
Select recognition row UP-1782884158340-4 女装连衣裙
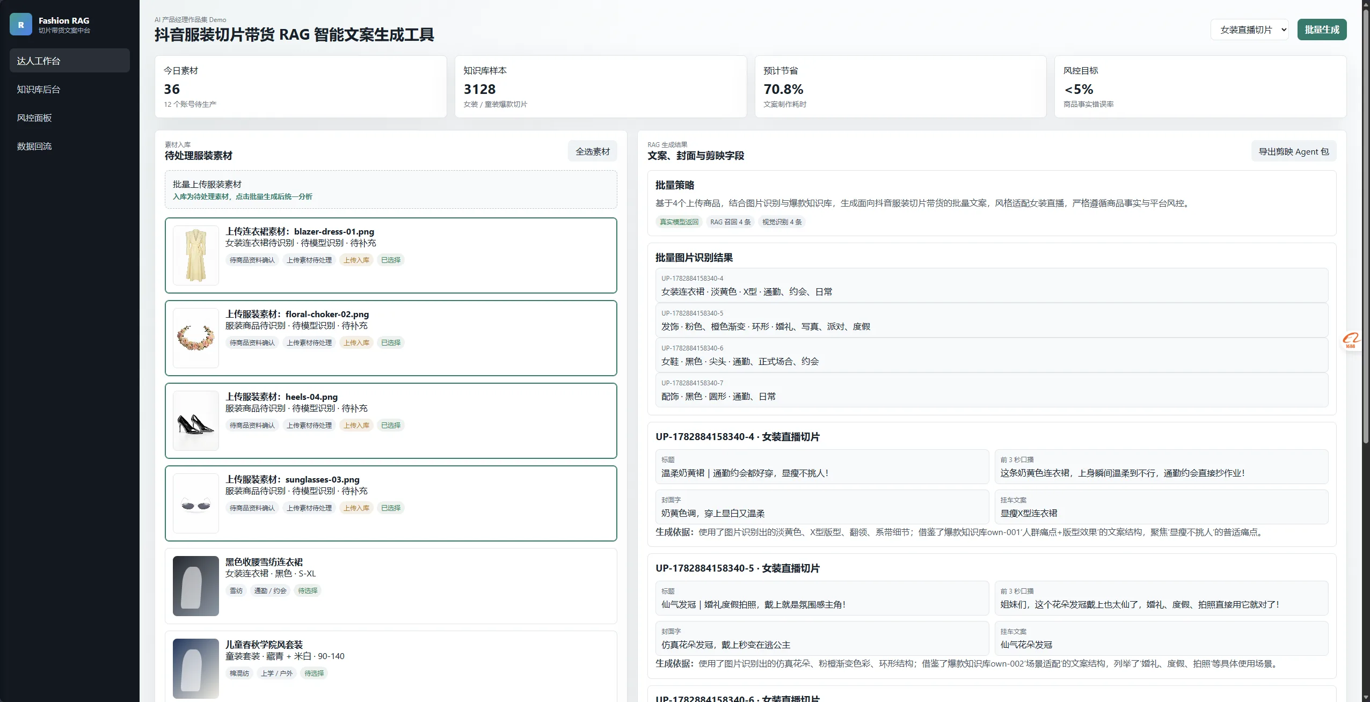[992, 286]
